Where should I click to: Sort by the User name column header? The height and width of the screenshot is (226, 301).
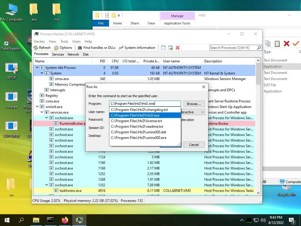182,61
